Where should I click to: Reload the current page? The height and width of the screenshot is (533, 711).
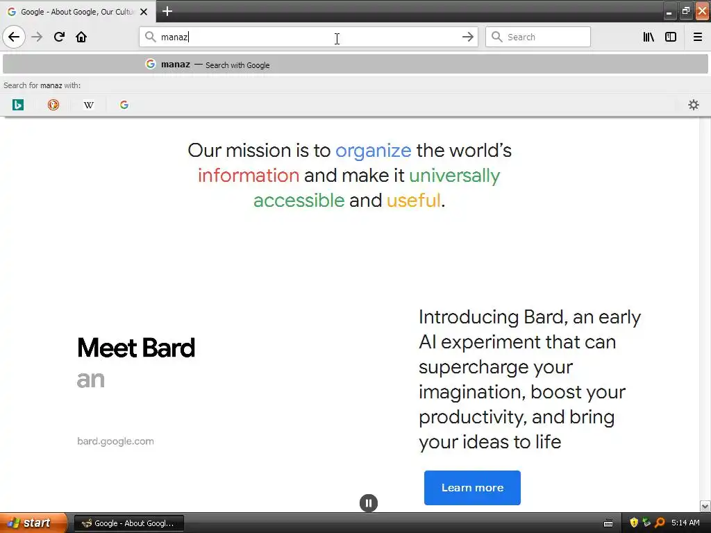(59, 37)
